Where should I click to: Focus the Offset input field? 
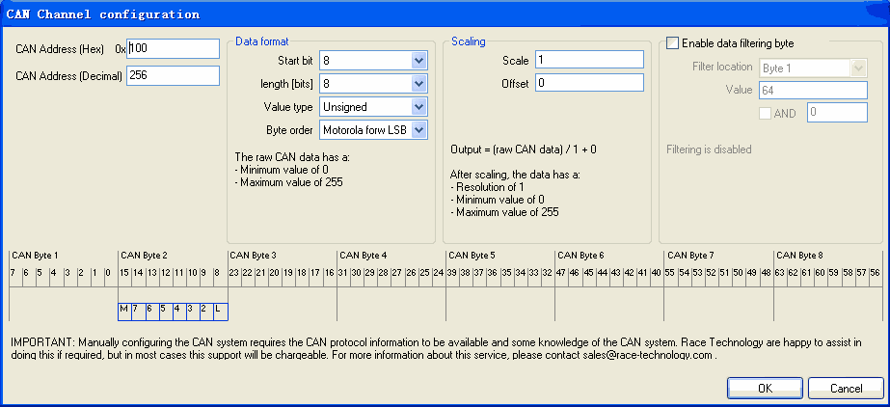tap(589, 83)
